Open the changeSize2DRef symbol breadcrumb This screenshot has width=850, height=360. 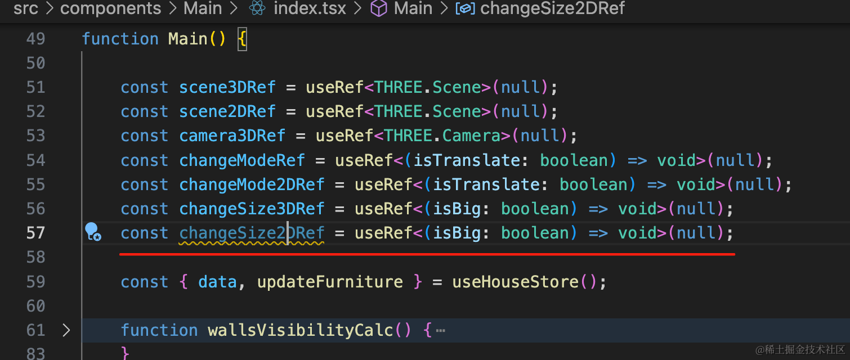(552, 8)
